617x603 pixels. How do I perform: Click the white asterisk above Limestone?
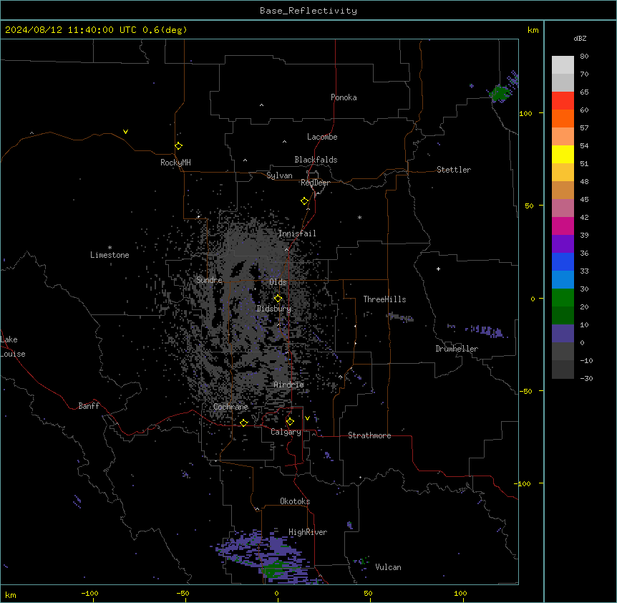click(110, 248)
